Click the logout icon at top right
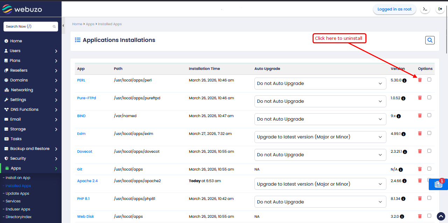448x223 pixels. point(440,9)
